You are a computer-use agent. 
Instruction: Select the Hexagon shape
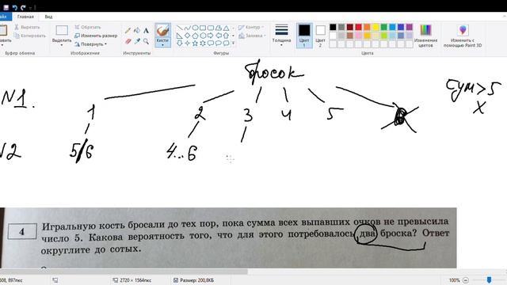pyautogui.click(x=203, y=36)
